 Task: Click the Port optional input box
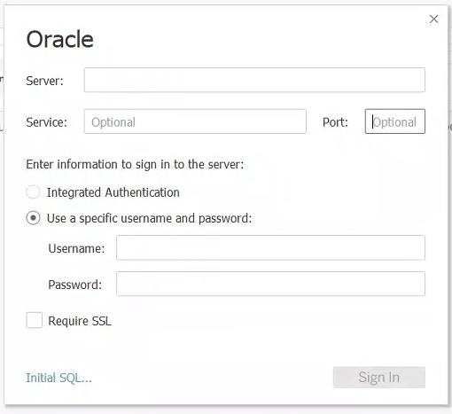[395, 121]
